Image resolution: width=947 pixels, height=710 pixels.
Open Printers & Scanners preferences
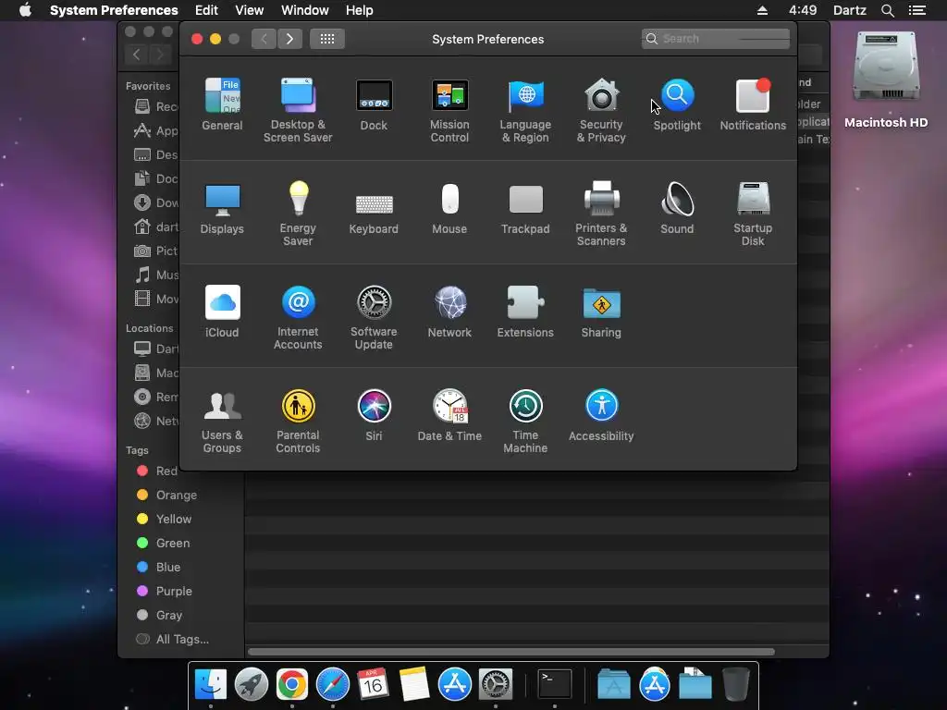click(x=601, y=214)
